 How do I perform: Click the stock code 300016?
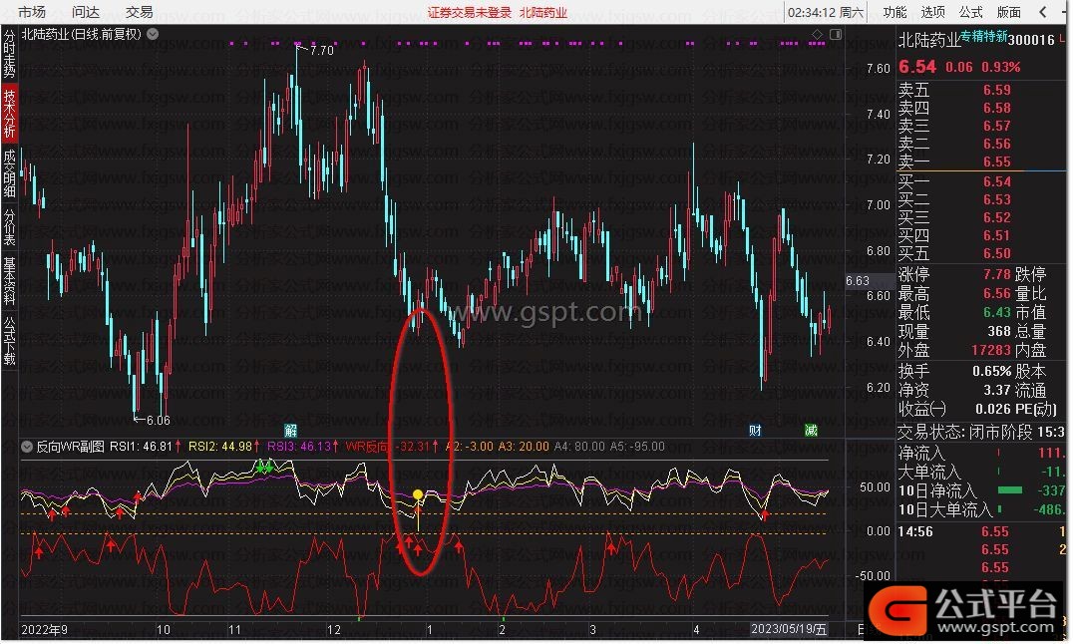(x=1031, y=41)
